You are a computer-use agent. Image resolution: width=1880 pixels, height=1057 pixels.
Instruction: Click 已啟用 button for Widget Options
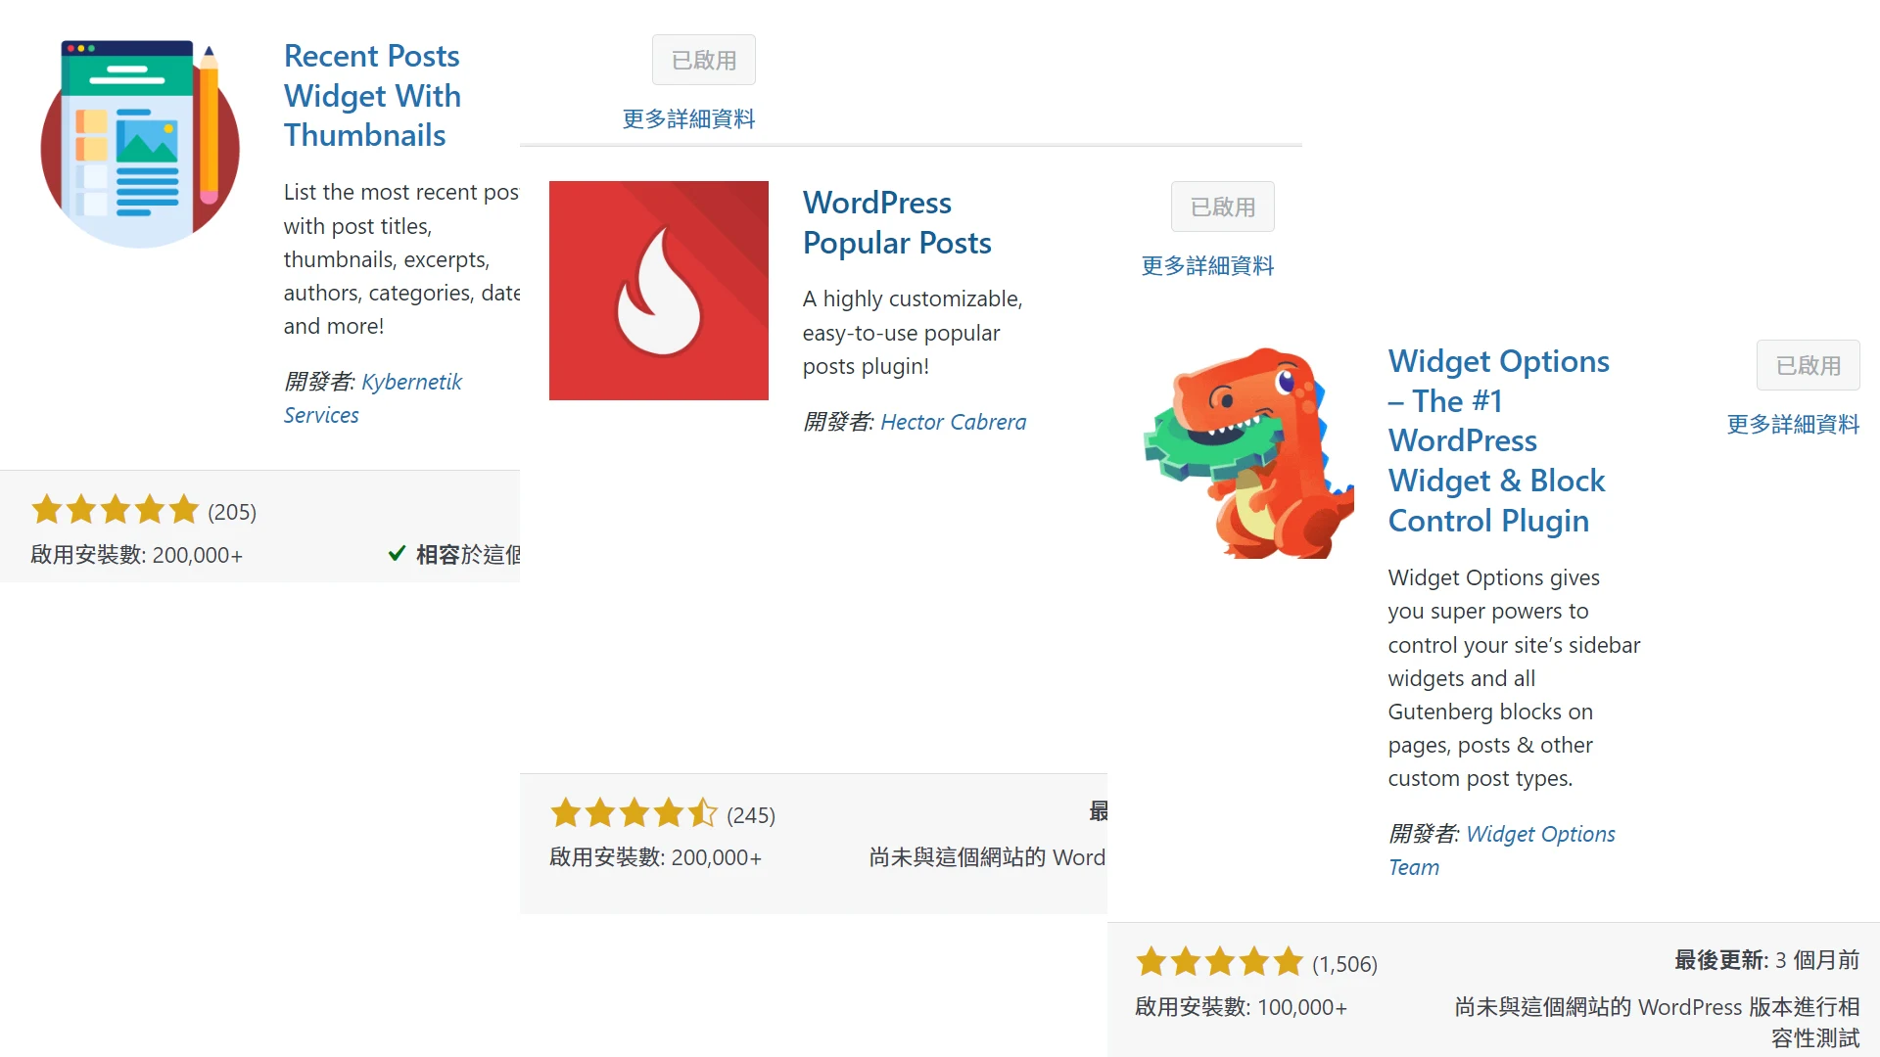[1809, 365]
